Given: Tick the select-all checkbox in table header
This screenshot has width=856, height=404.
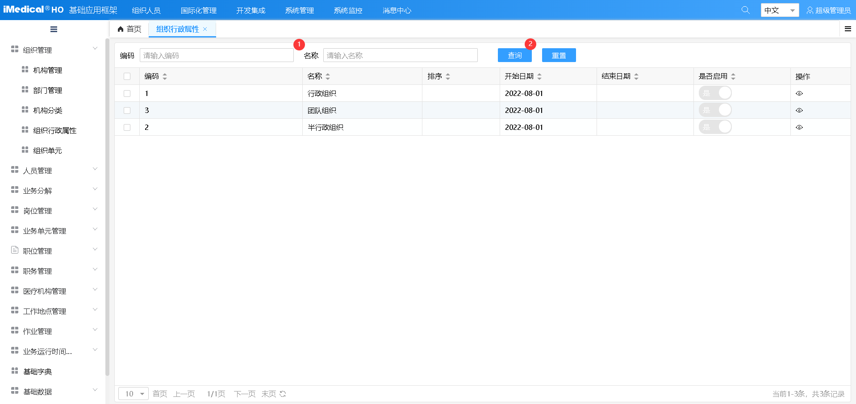Looking at the screenshot, I should (x=127, y=76).
